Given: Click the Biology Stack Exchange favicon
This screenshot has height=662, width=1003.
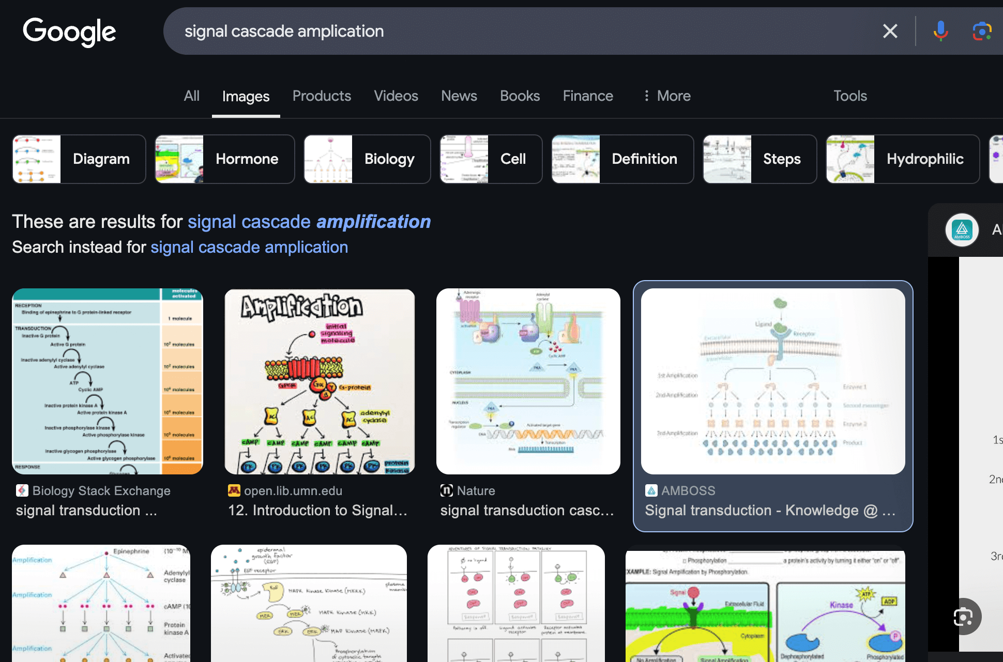Looking at the screenshot, I should (22, 490).
